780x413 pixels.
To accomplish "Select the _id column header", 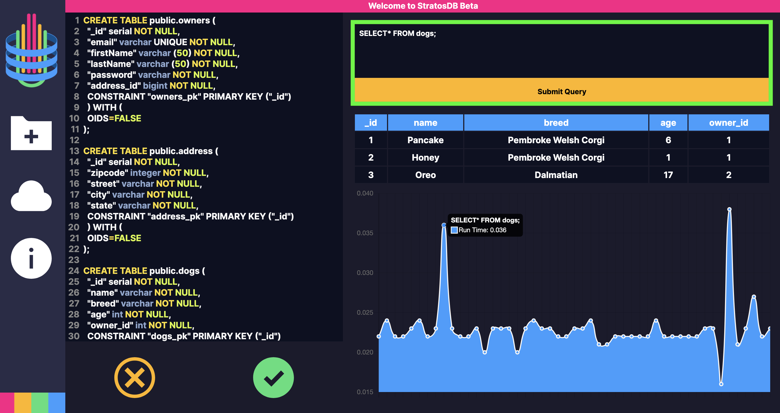I will click(371, 123).
